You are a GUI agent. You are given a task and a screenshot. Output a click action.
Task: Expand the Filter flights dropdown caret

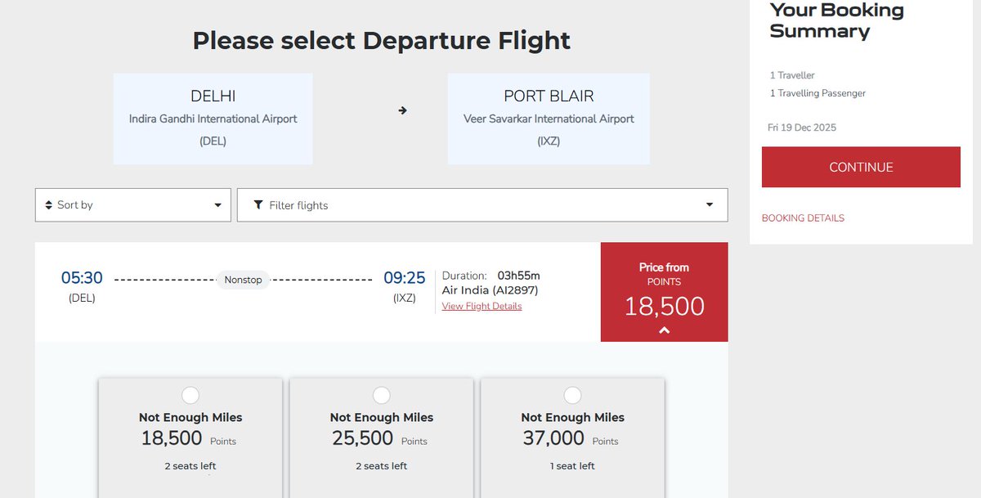point(710,205)
